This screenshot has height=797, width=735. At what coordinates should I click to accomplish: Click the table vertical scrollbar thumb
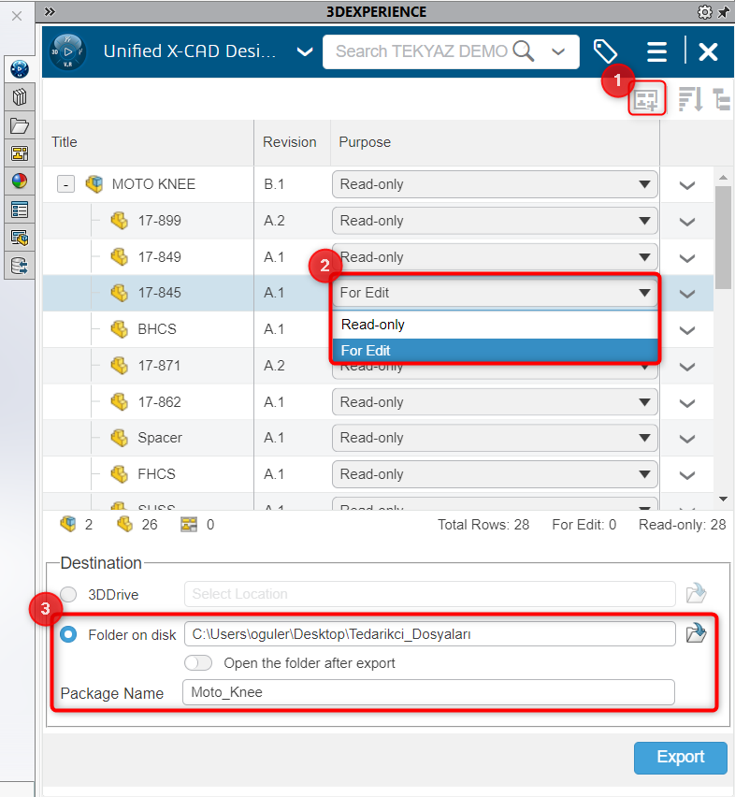pyautogui.click(x=723, y=238)
